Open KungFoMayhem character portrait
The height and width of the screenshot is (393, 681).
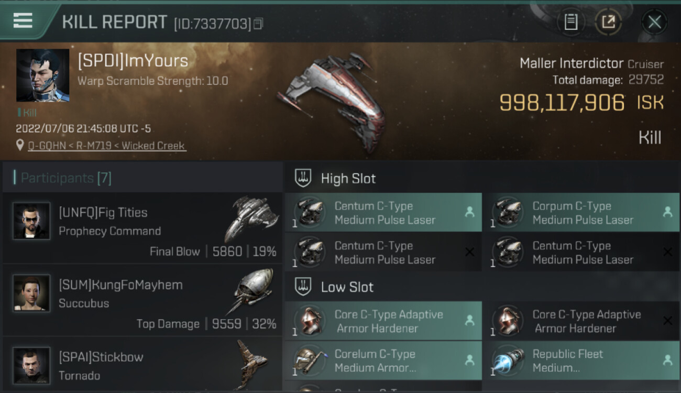(31, 293)
